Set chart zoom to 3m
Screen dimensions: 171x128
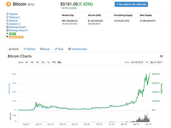coord(43,62)
